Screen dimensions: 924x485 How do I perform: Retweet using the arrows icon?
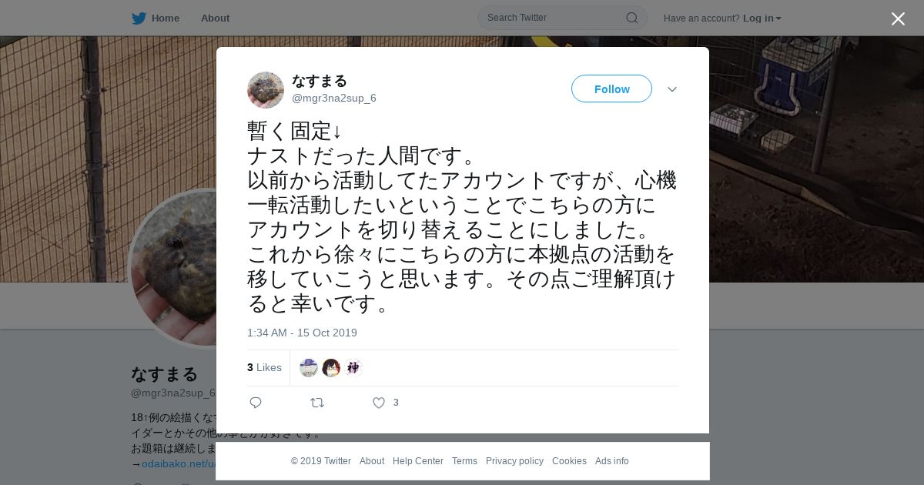coord(317,403)
